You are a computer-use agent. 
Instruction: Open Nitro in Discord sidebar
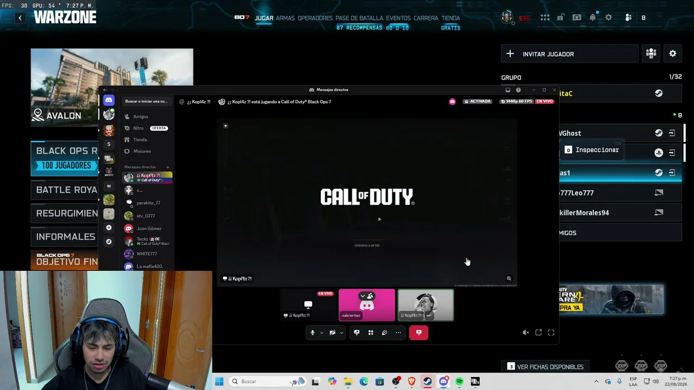[139, 128]
